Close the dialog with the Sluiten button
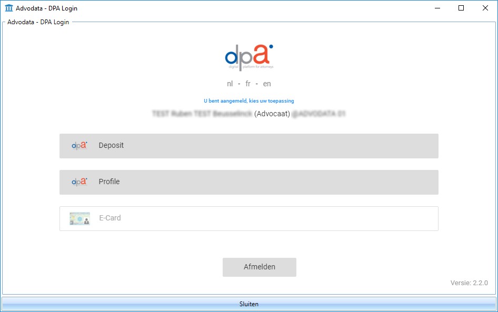The height and width of the screenshot is (312, 498). [x=248, y=304]
